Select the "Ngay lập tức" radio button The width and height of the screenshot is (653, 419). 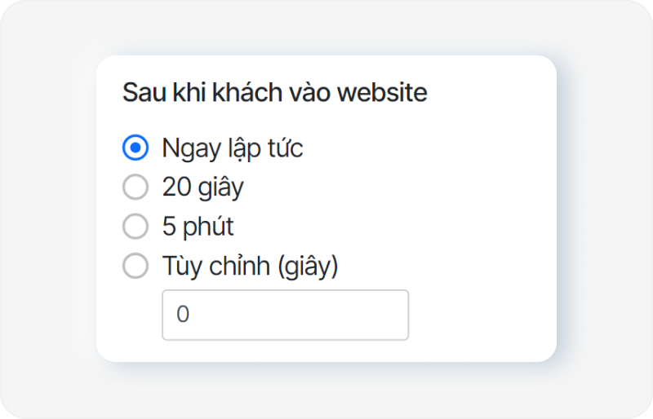[135, 148]
